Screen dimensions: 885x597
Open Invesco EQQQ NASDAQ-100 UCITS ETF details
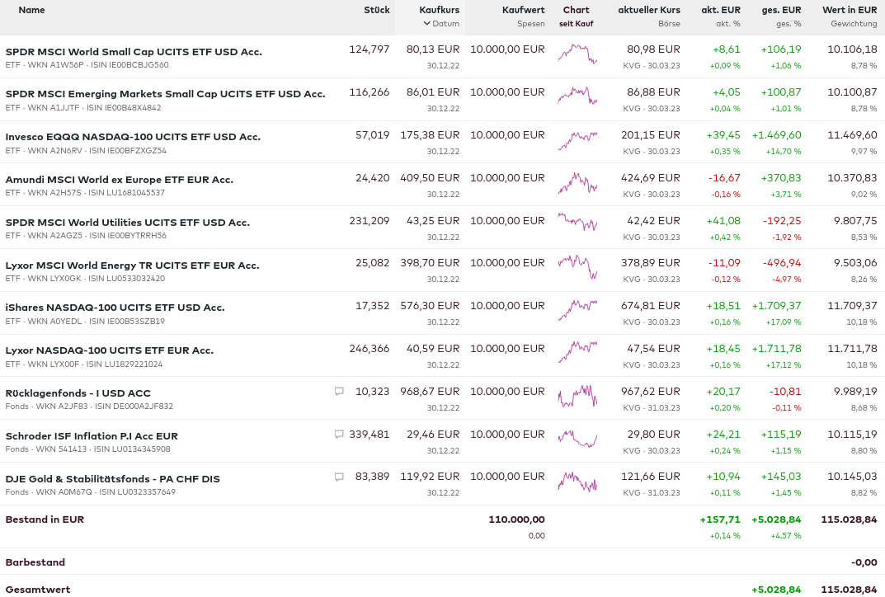[x=133, y=137]
